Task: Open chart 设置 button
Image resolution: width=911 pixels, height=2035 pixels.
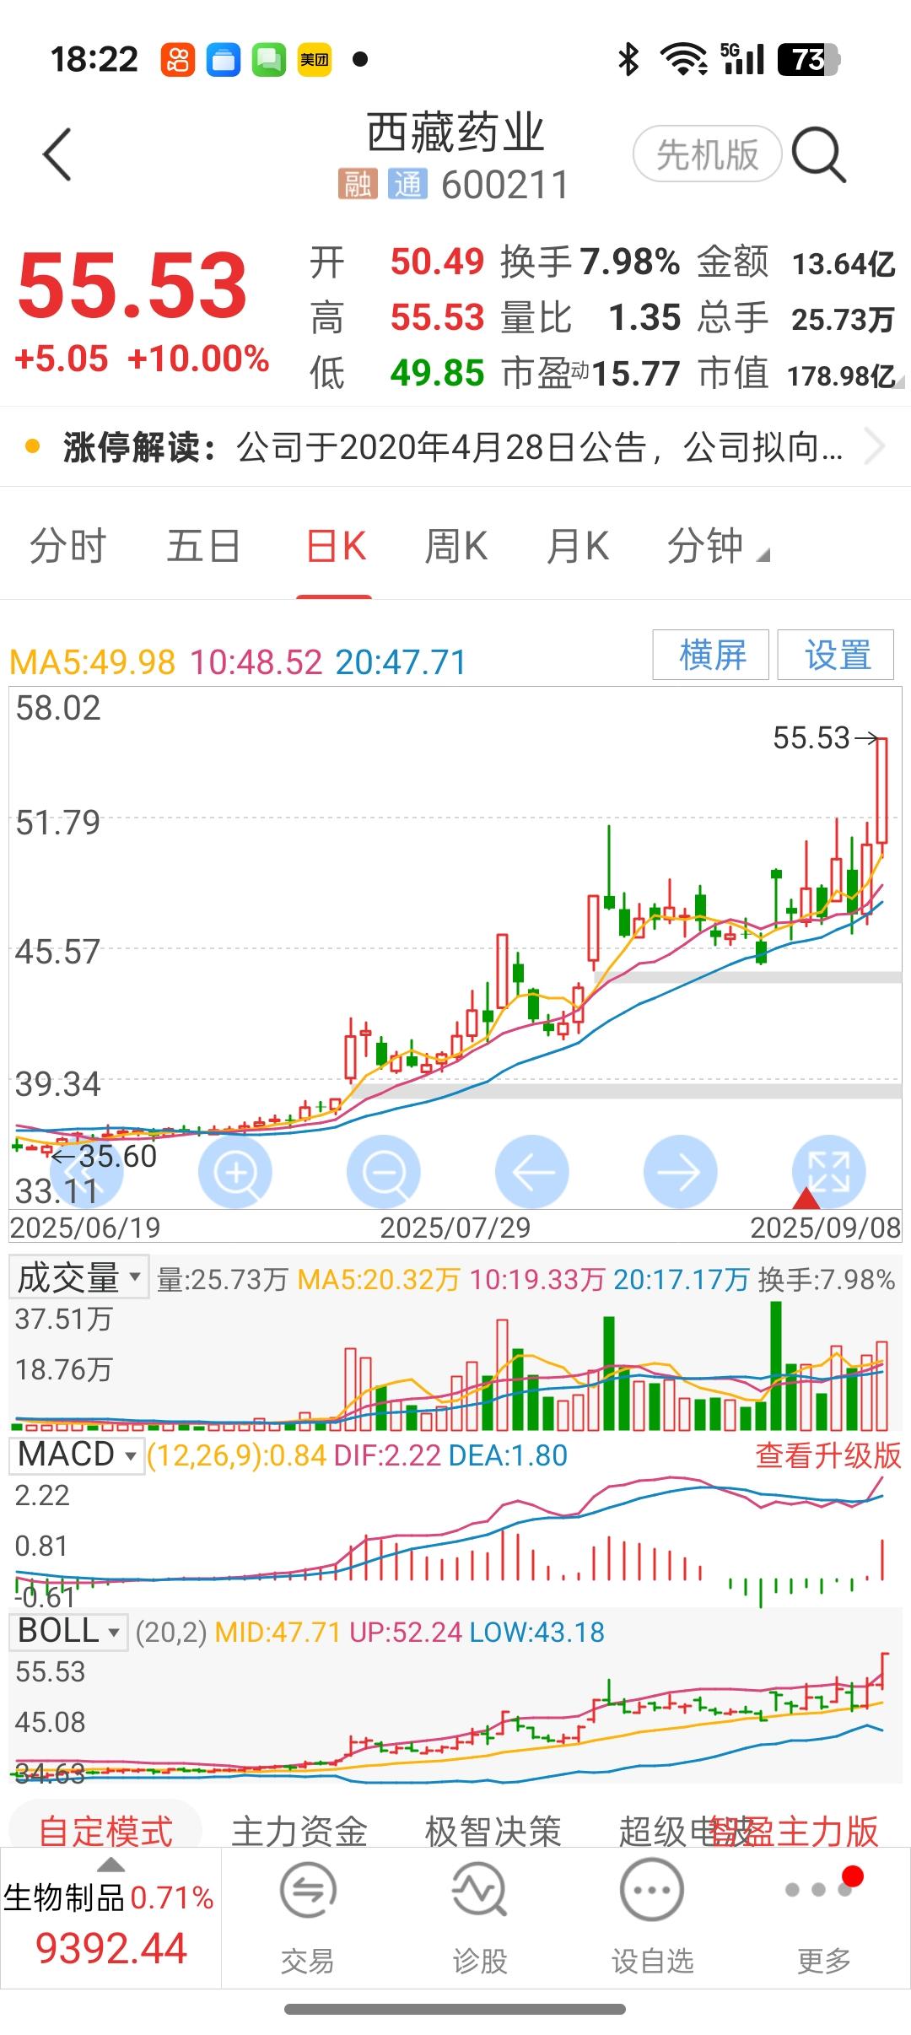Action: coord(836,655)
